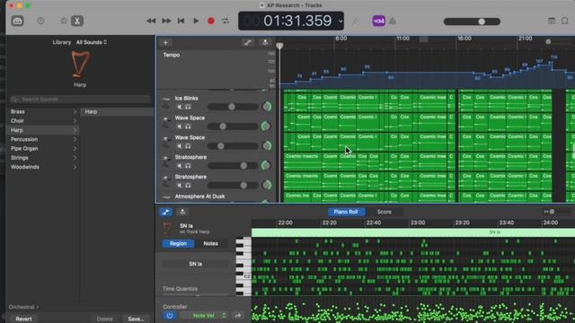The height and width of the screenshot is (323, 575).
Task: Open Quick Help in the toolbar
Action: pyautogui.click(x=40, y=21)
